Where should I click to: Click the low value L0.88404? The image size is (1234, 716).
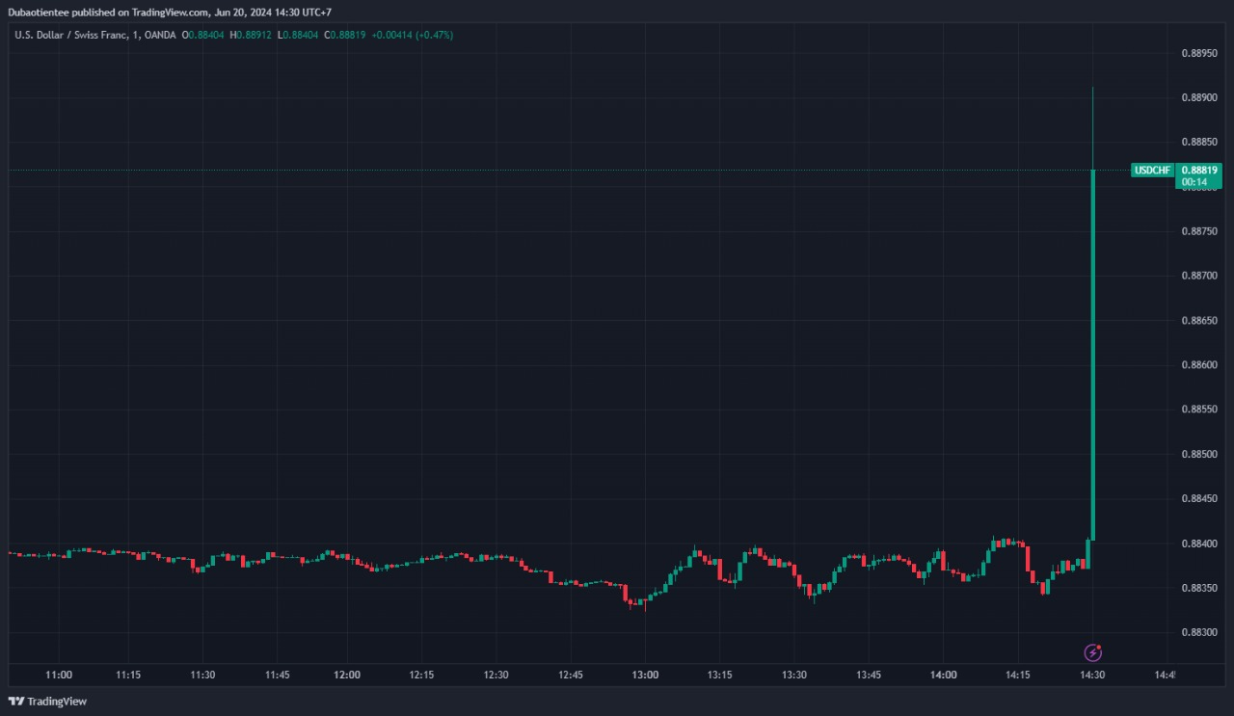pos(297,35)
